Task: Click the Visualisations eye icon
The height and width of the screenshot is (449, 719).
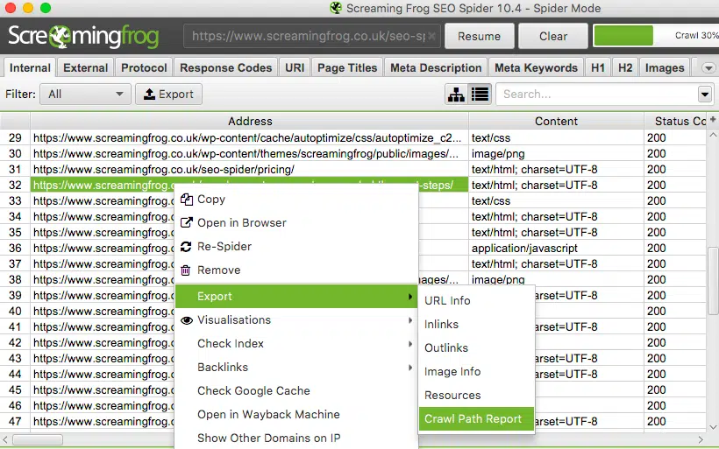Action: (x=186, y=320)
